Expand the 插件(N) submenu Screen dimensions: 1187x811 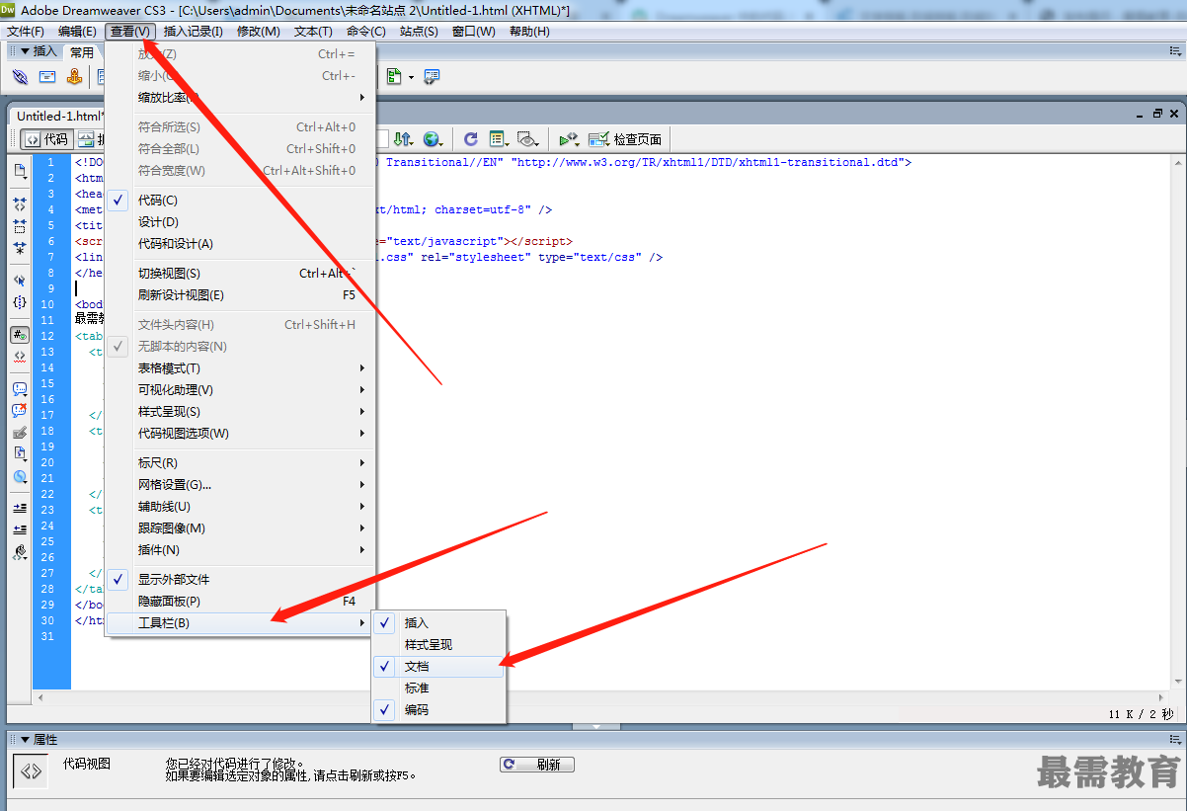pyautogui.click(x=240, y=550)
